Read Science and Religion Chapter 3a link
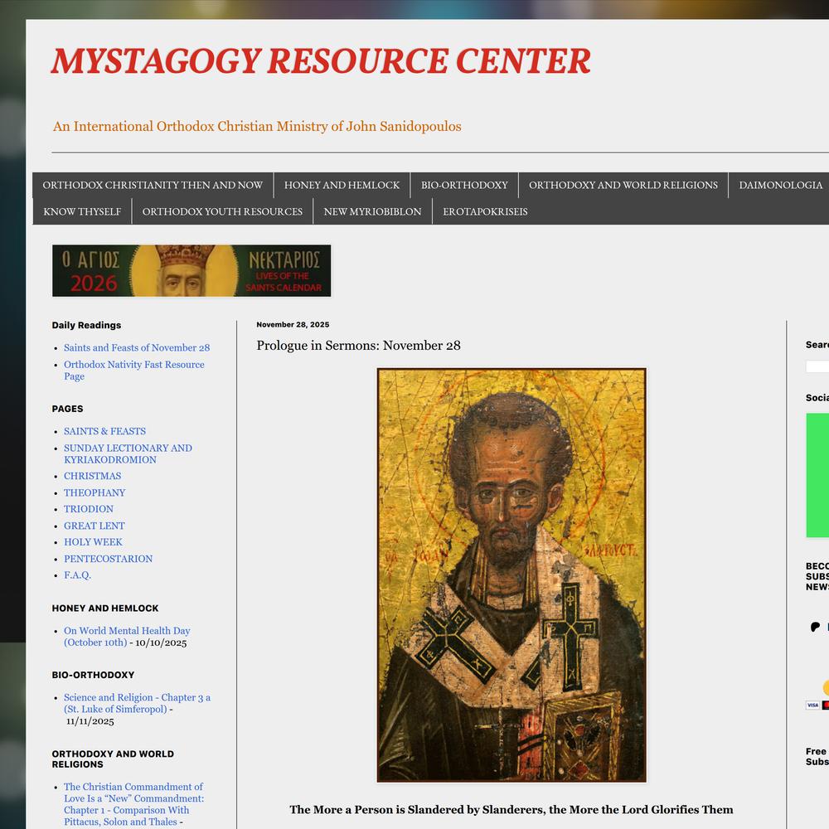829x829 pixels. pyautogui.click(x=137, y=698)
